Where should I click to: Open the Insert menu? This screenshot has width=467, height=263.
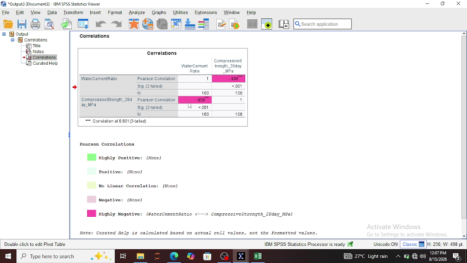[x=95, y=12]
